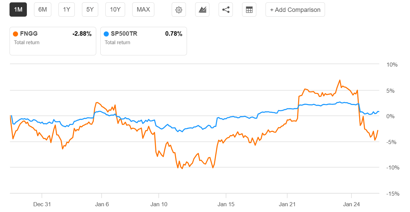Click the FNGG total return card

[x=53, y=41]
